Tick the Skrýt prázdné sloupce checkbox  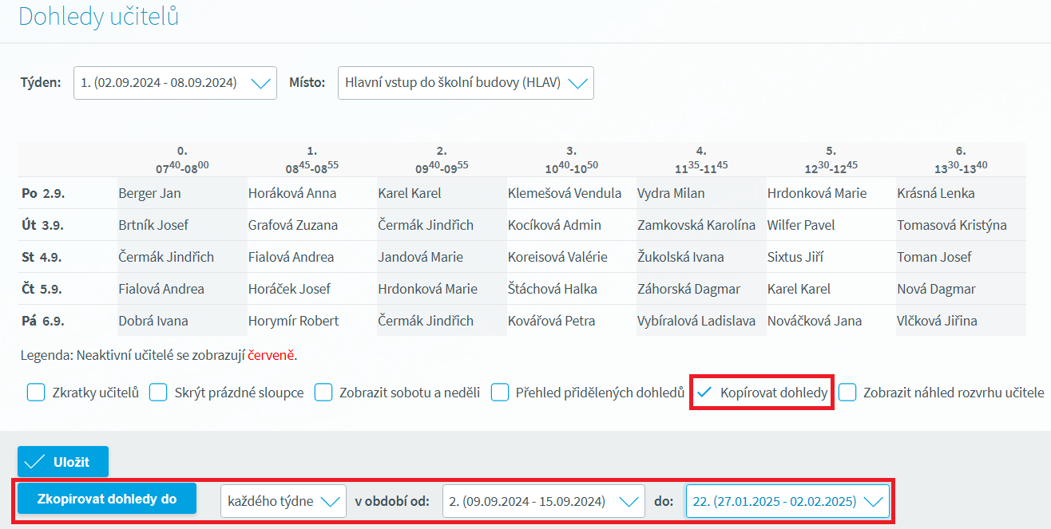tap(159, 393)
